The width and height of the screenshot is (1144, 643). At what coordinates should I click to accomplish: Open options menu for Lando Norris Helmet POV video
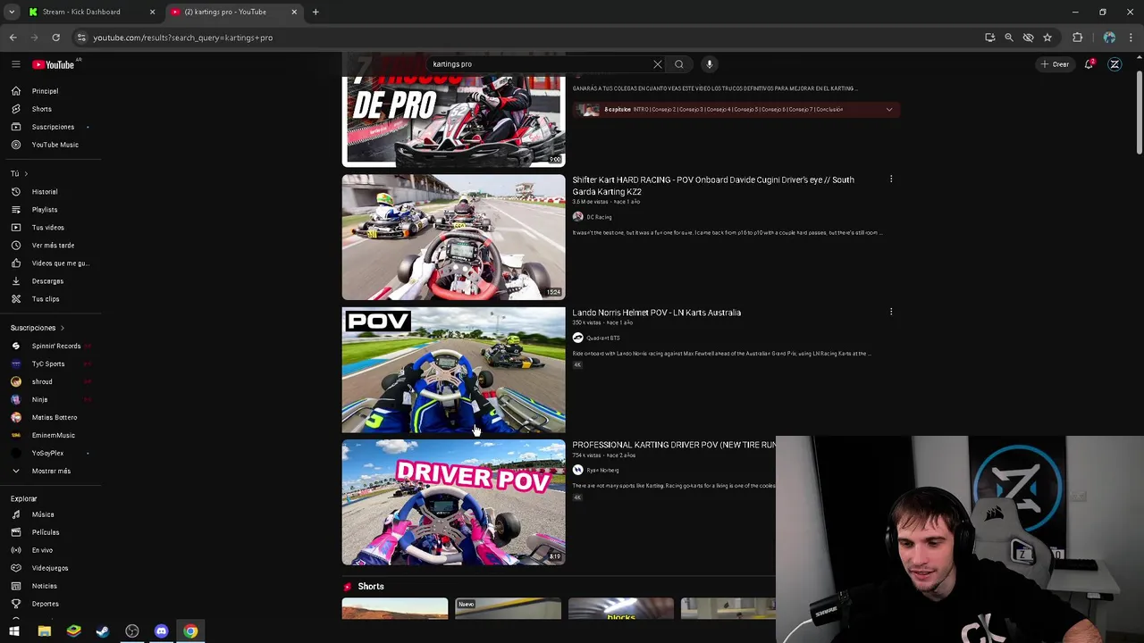click(891, 312)
